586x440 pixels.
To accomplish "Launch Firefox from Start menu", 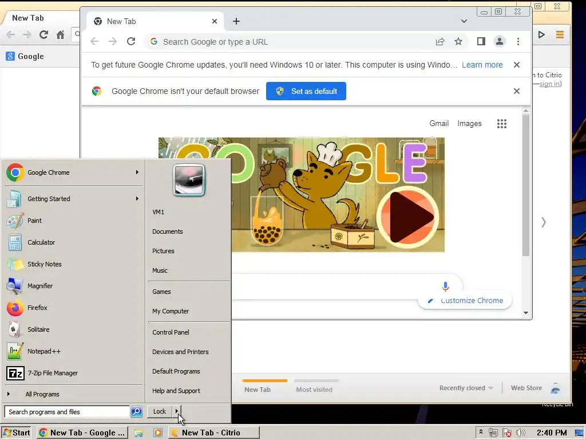I will click(x=73, y=308).
